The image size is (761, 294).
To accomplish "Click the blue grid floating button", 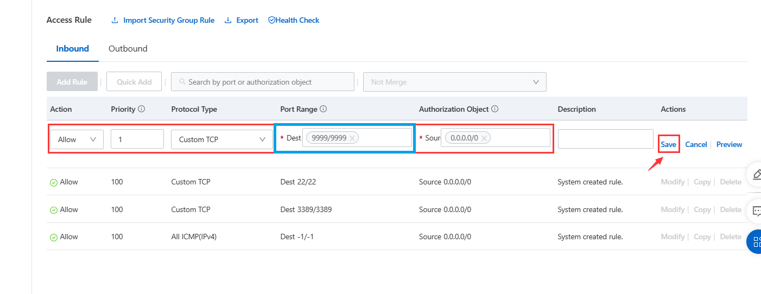I will [x=756, y=242].
